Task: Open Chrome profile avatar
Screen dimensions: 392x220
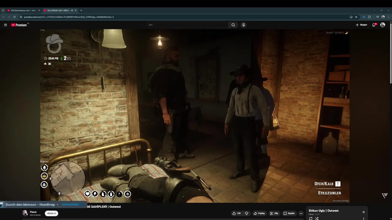Action: 383,17
